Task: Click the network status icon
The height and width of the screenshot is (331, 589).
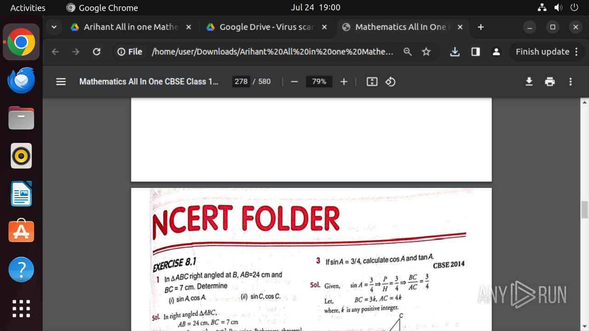Action: [x=542, y=7]
